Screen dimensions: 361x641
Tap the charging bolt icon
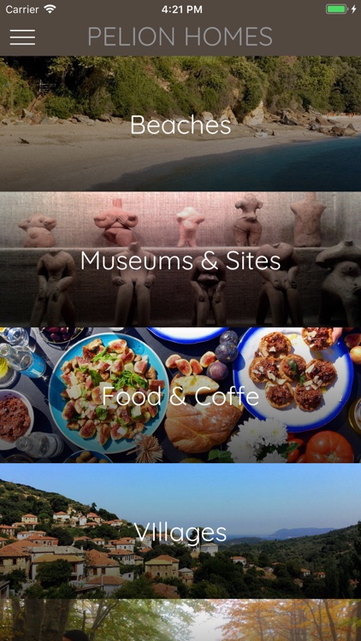coord(353,9)
